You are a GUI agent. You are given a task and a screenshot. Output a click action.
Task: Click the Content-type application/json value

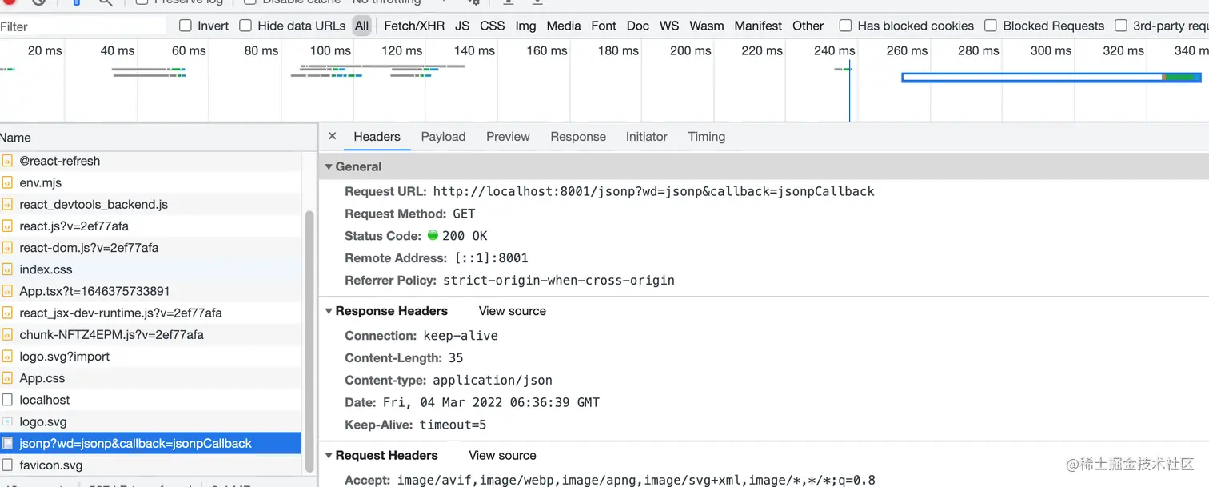click(493, 380)
